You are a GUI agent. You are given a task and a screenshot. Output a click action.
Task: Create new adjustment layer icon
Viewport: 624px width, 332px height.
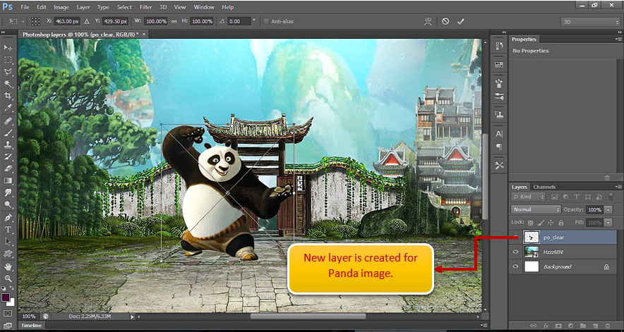(x=570, y=325)
